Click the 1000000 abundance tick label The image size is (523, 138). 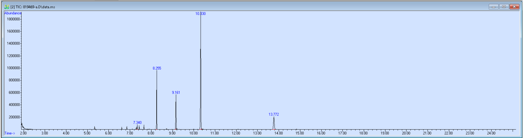click(13, 68)
